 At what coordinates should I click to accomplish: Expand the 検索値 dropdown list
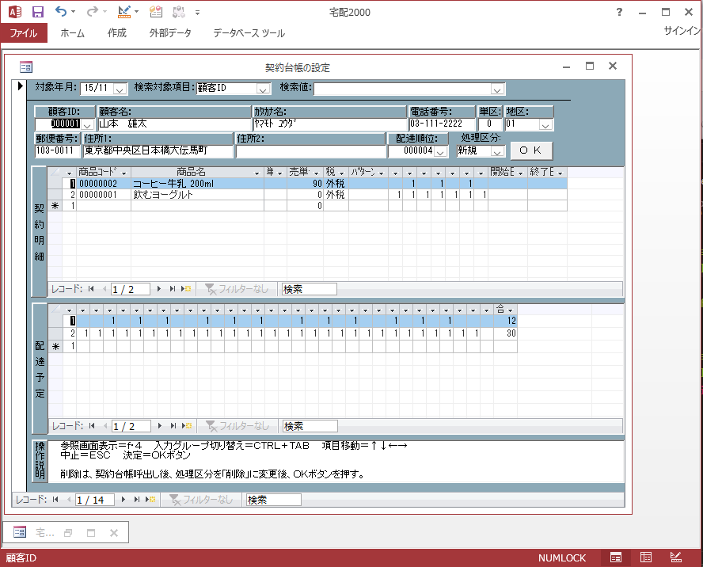(x=497, y=88)
